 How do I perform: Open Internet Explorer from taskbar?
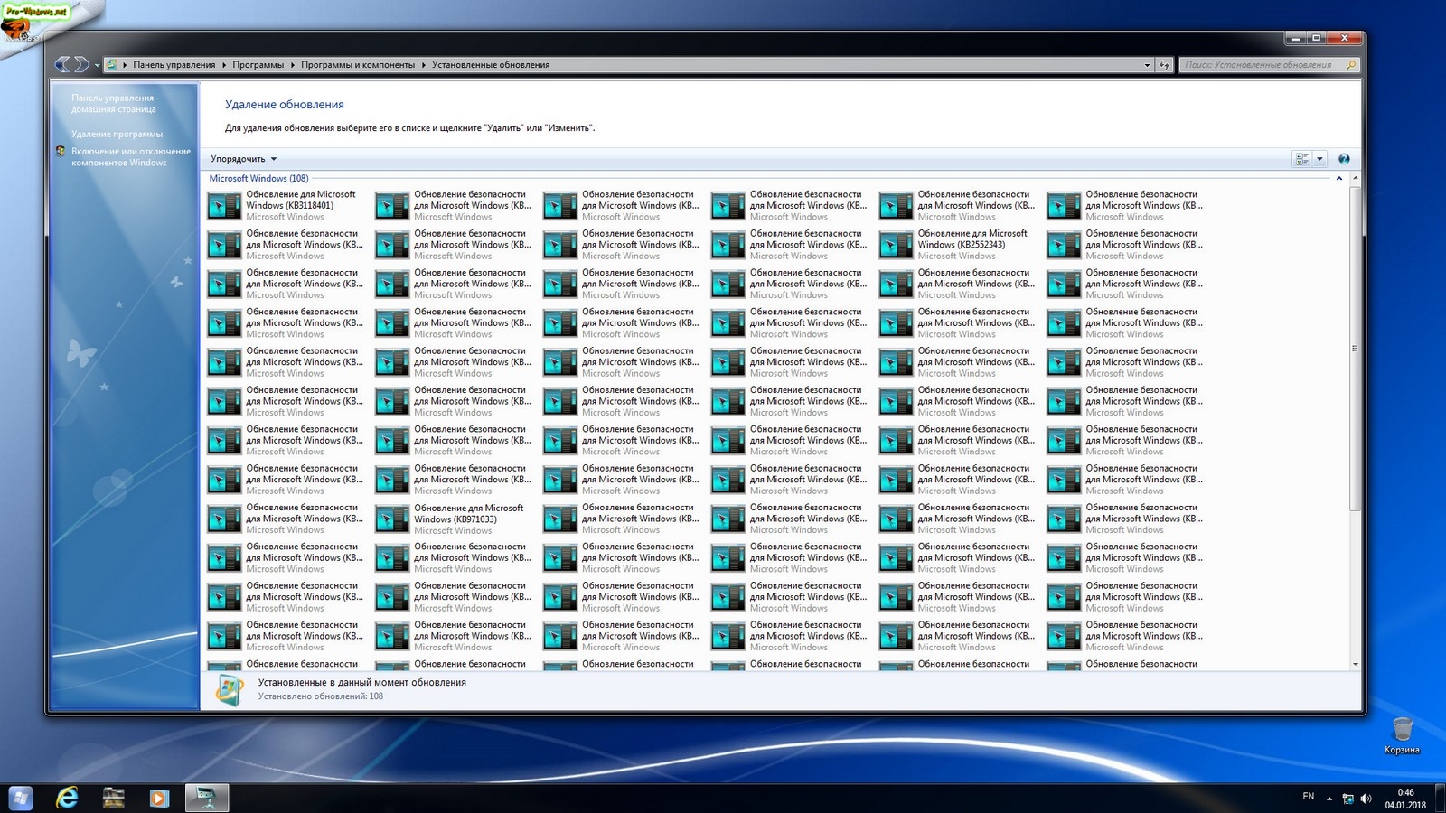68,798
